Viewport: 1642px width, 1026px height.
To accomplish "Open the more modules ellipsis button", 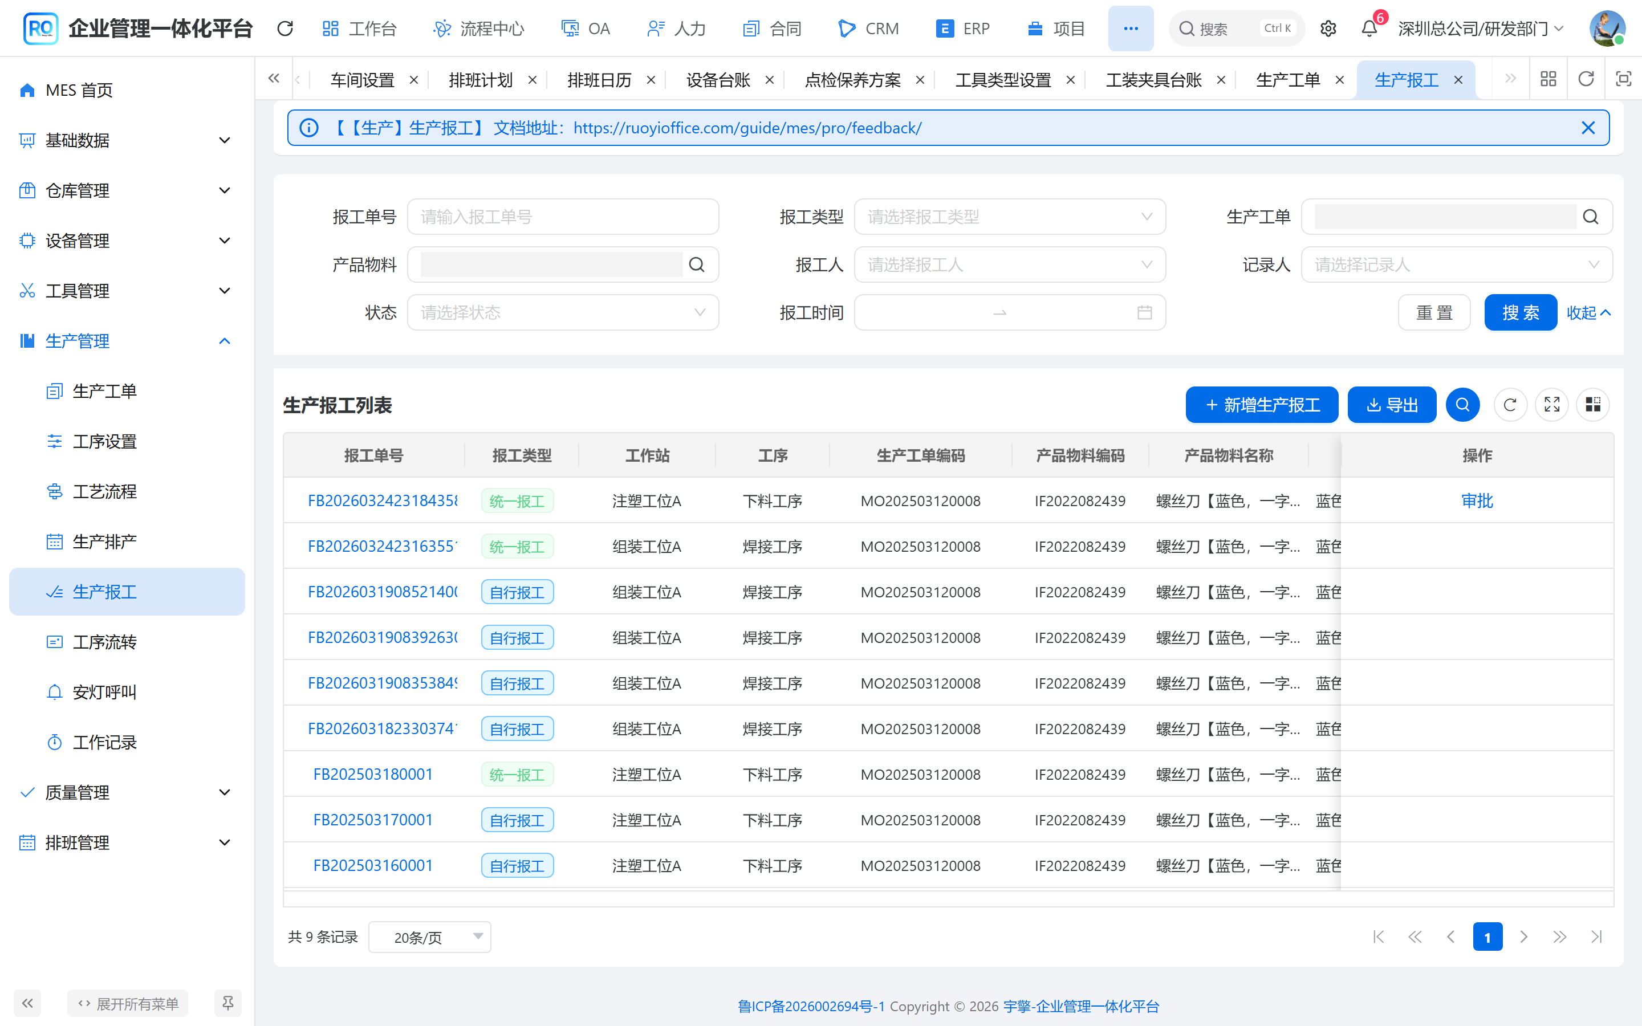I will point(1131,28).
